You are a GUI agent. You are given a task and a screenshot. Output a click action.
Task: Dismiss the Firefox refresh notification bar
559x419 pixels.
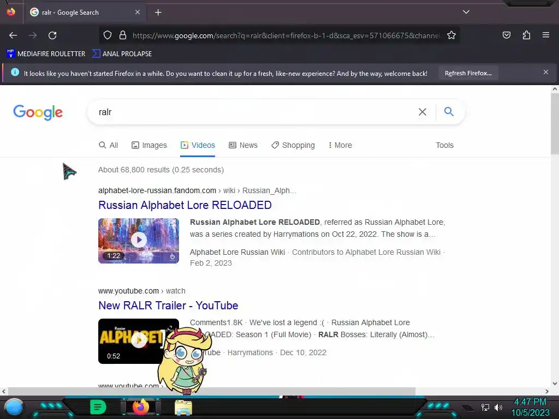(x=545, y=73)
